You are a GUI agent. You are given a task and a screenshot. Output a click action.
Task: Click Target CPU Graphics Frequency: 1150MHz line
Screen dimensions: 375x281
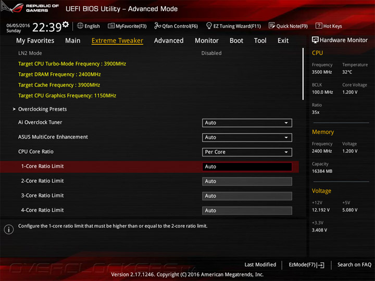click(67, 96)
